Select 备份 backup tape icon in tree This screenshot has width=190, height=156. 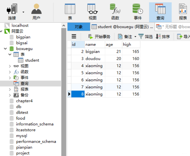pos(16,95)
